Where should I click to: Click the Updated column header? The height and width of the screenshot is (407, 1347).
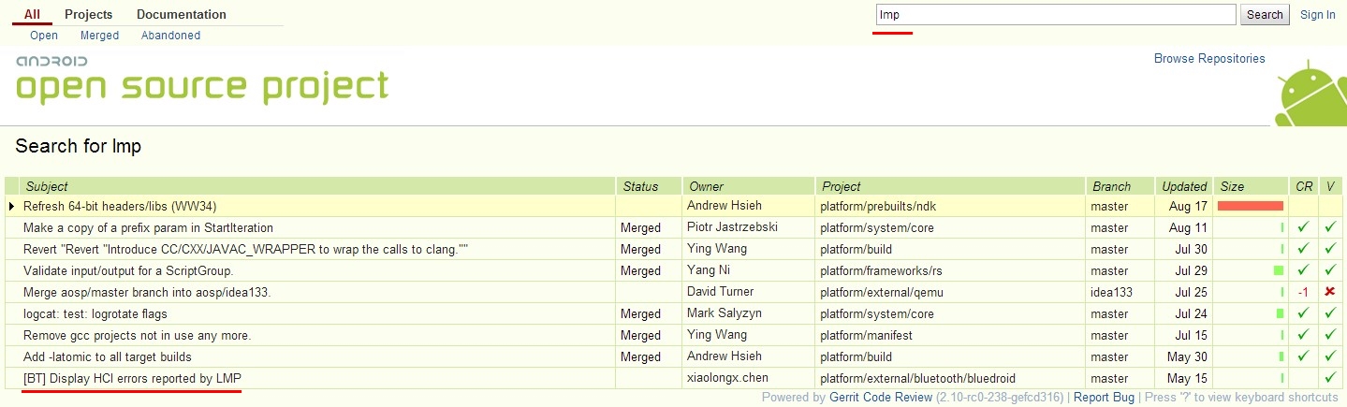pyautogui.click(x=1185, y=186)
